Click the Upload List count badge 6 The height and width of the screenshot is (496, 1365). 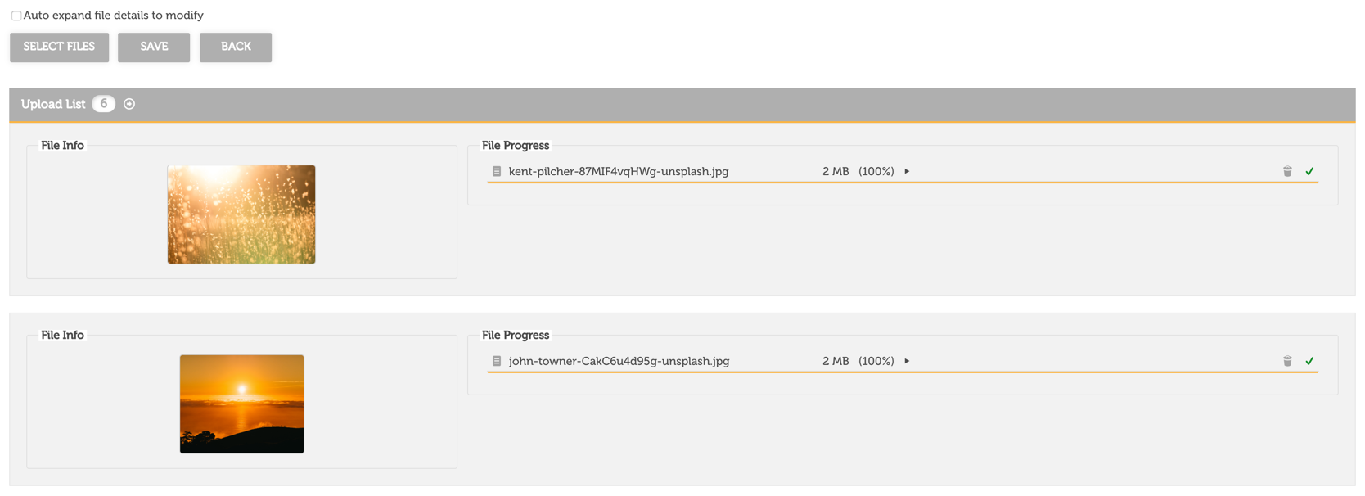[104, 104]
